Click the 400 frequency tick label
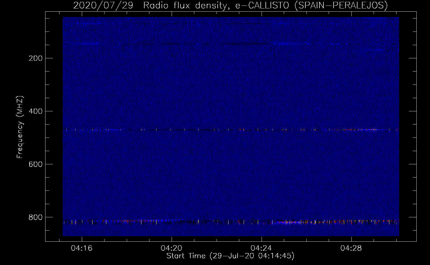This screenshot has width=430, height=265. (36, 111)
